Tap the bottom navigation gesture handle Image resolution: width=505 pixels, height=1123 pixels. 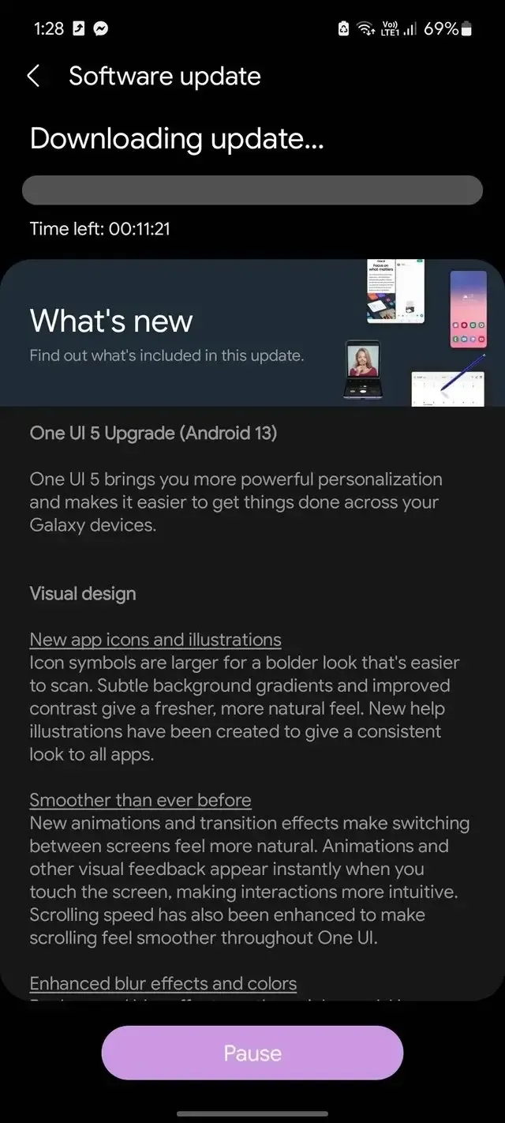pos(252,1114)
